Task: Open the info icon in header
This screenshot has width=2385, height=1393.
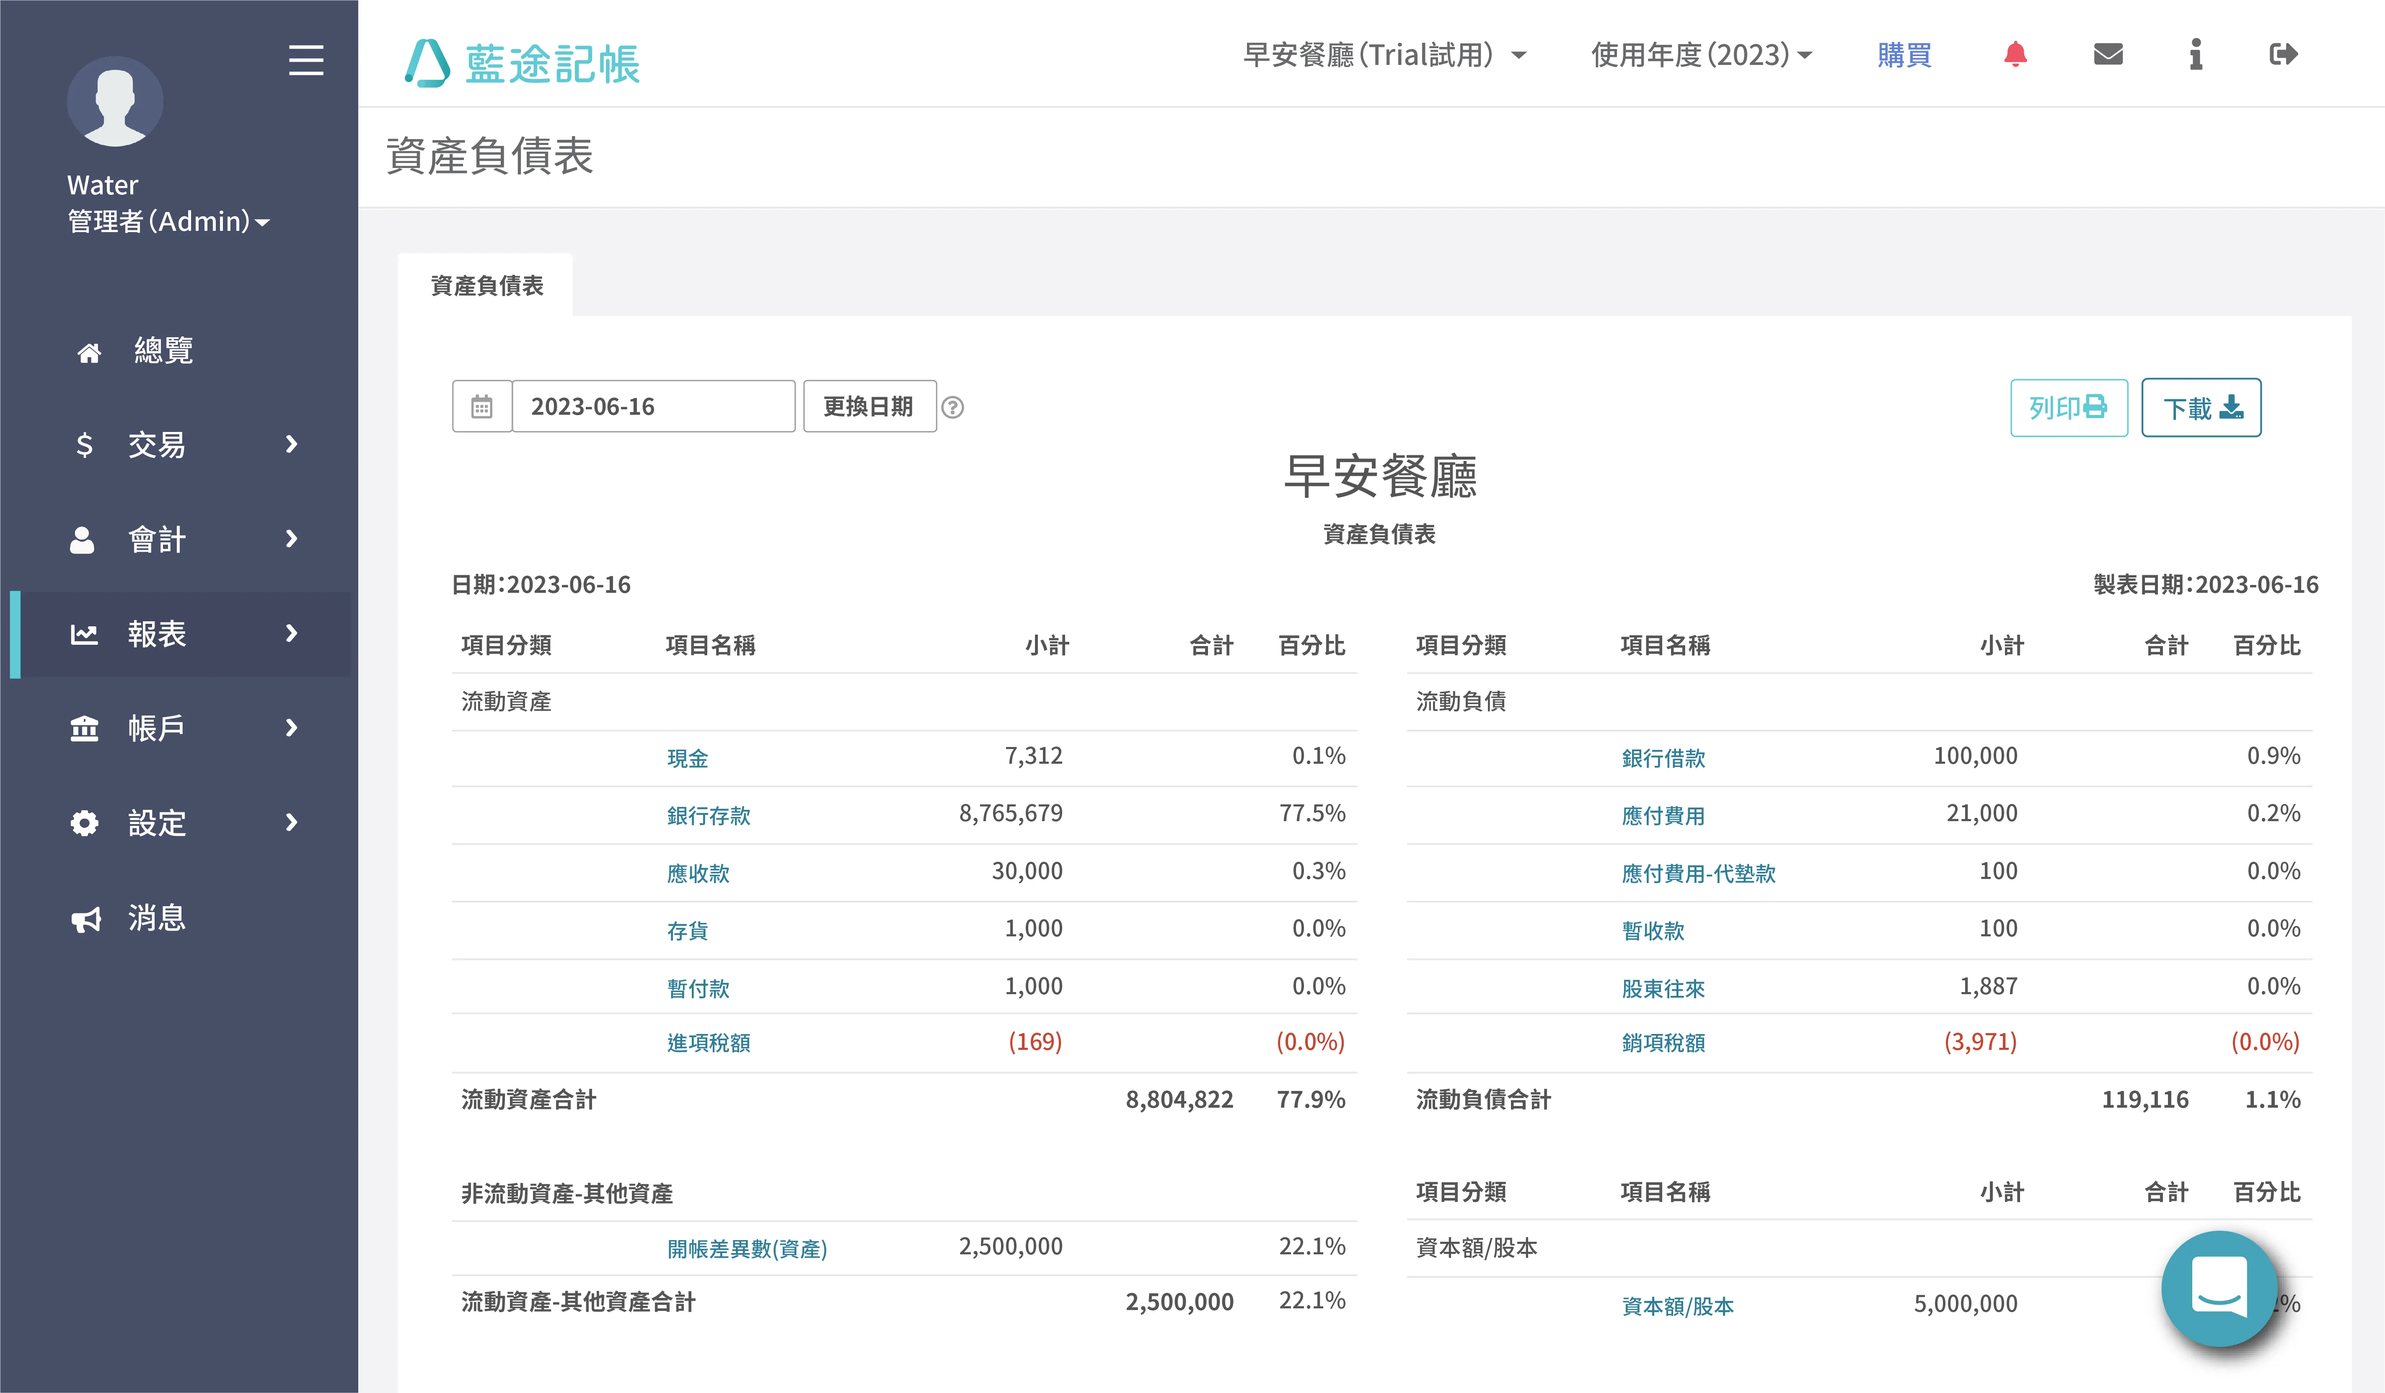Action: point(2196,55)
